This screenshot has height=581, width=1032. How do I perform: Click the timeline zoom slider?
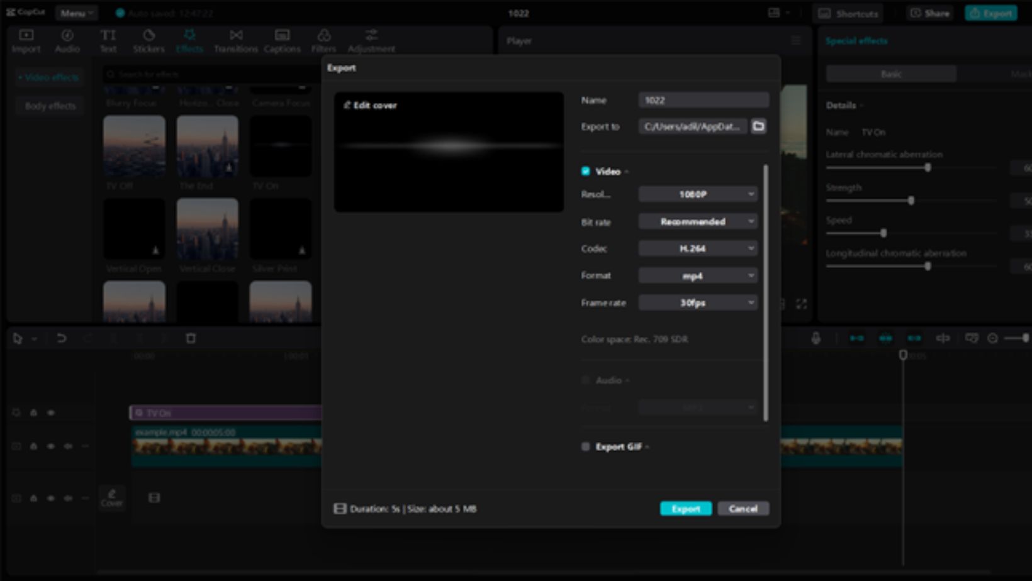tap(1017, 338)
